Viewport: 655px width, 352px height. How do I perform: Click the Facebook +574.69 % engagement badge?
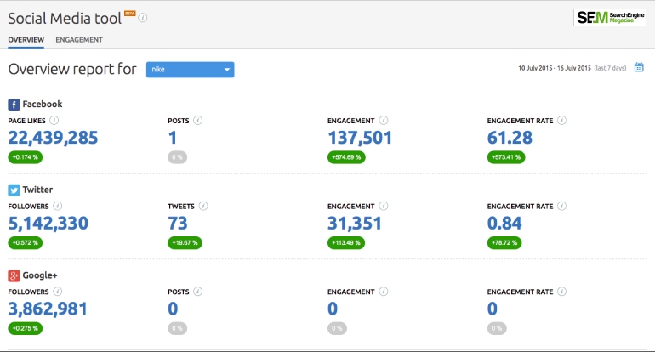(x=346, y=157)
